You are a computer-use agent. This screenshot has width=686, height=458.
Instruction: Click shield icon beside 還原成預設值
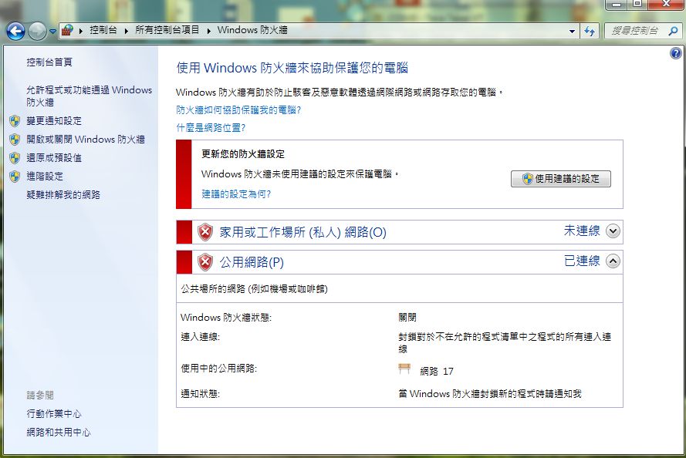point(15,158)
